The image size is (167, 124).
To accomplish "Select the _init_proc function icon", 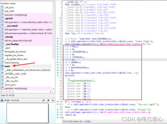I will coord(2,8).
